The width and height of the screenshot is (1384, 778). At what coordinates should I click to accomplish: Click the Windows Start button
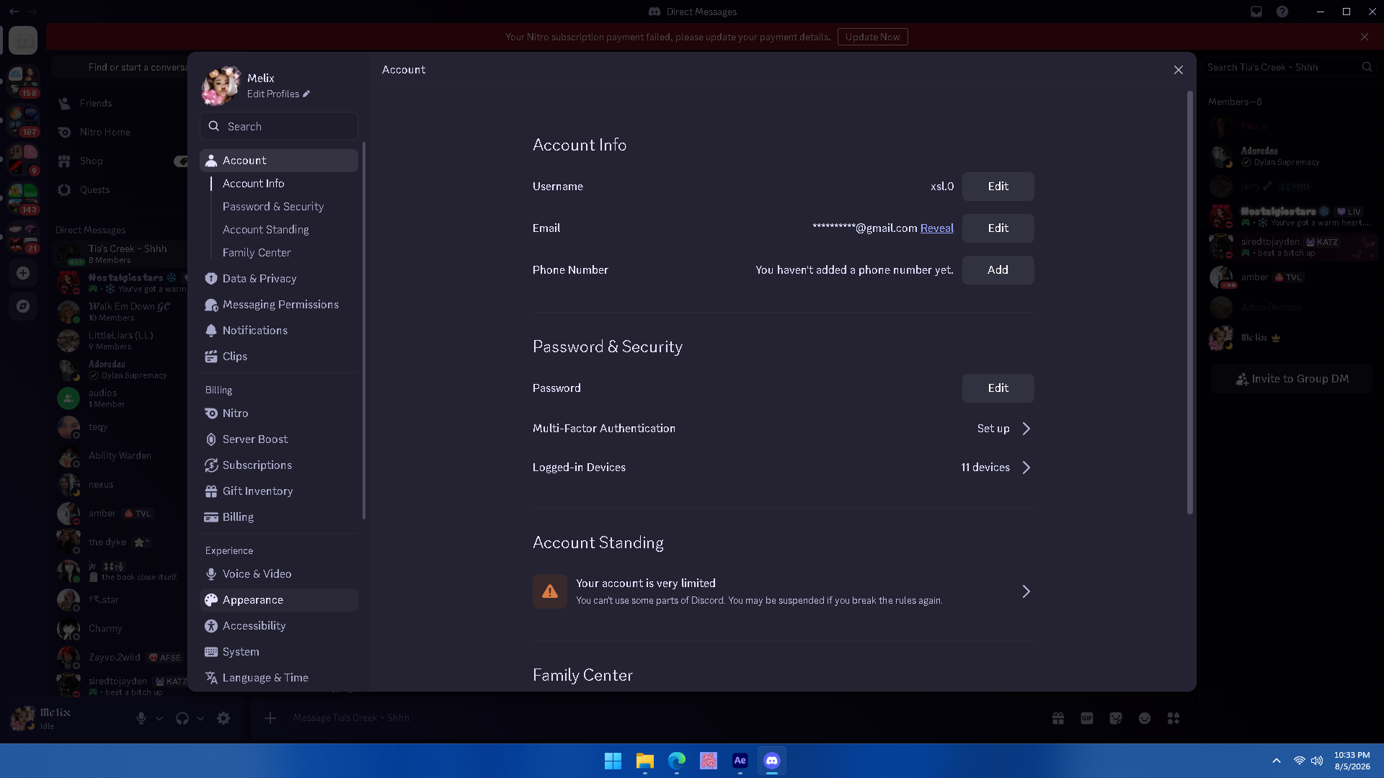(x=613, y=761)
